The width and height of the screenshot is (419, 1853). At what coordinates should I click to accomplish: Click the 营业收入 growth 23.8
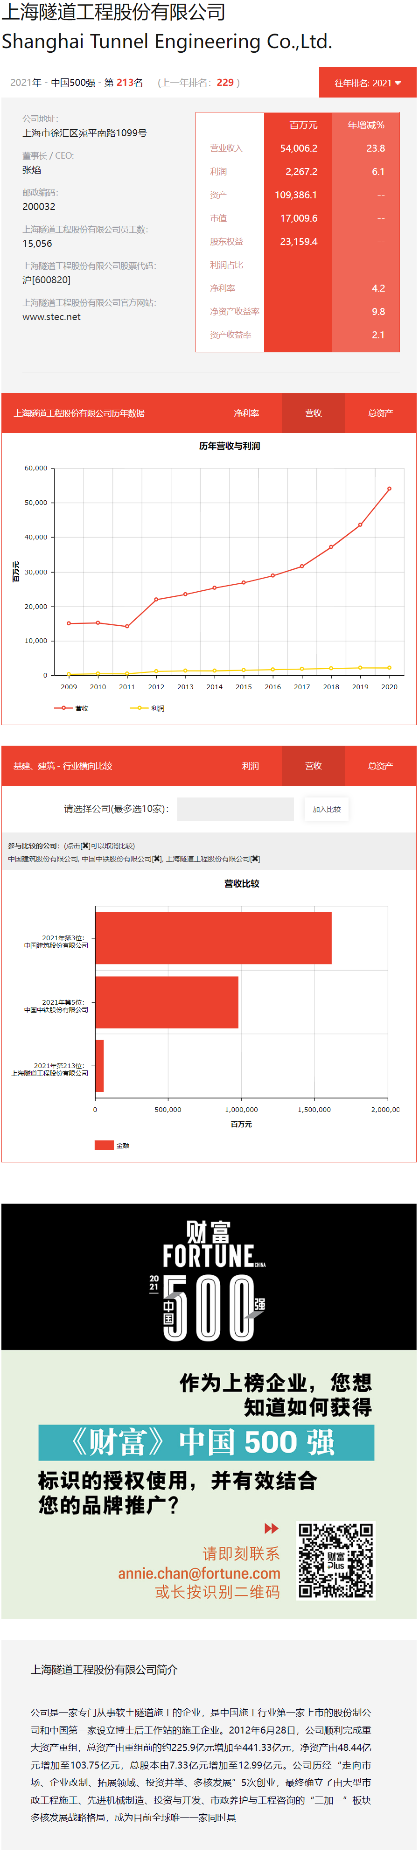[x=376, y=149]
